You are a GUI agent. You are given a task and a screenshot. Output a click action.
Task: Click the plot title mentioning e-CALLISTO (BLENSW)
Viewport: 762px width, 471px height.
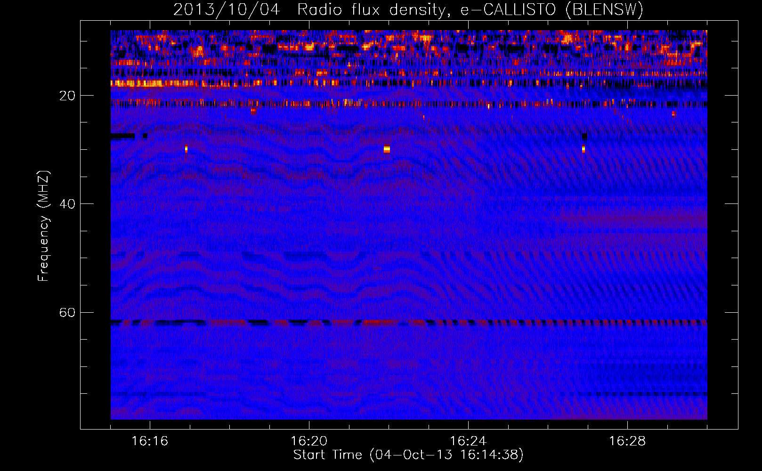(408, 9)
